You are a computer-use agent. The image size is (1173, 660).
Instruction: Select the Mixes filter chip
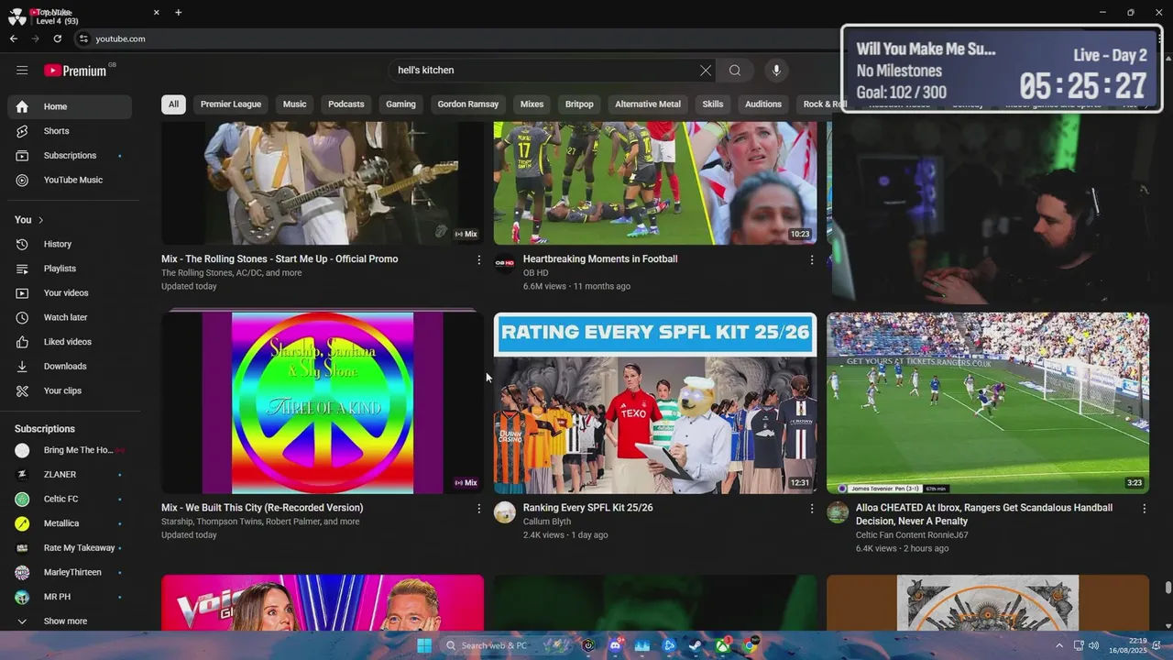[532, 104]
